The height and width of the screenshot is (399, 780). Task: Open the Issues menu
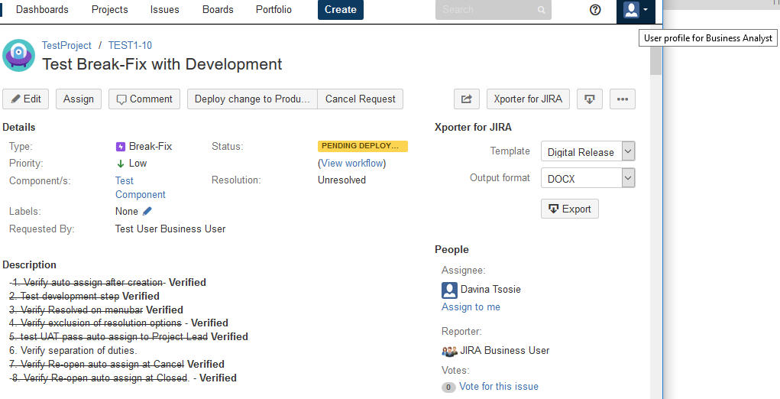coord(165,9)
